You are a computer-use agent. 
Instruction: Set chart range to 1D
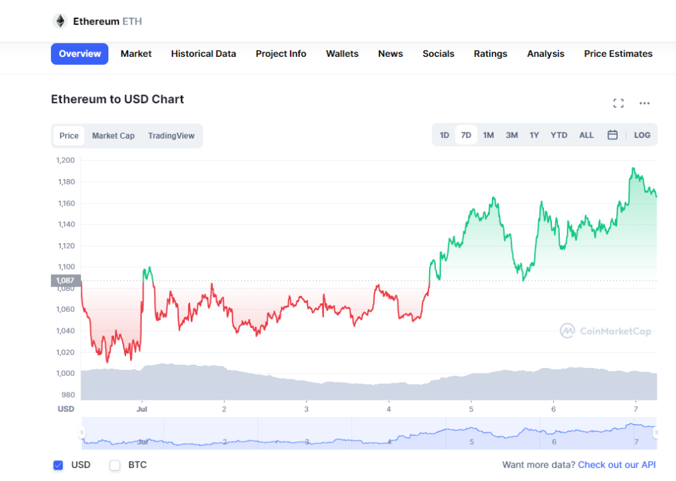point(444,135)
